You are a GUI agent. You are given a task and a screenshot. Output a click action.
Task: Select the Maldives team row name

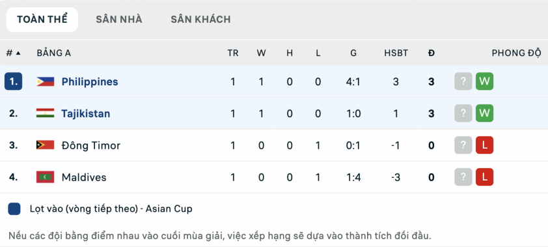click(84, 177)
